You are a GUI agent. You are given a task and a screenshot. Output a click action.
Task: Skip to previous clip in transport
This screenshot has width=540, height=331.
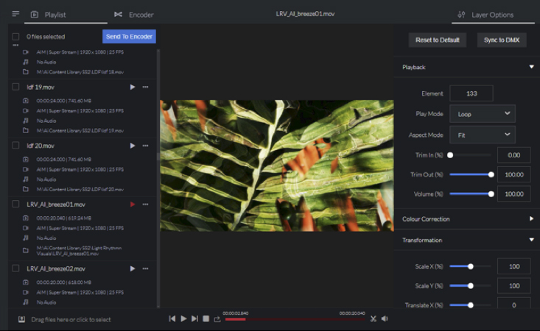click(172, 318)
